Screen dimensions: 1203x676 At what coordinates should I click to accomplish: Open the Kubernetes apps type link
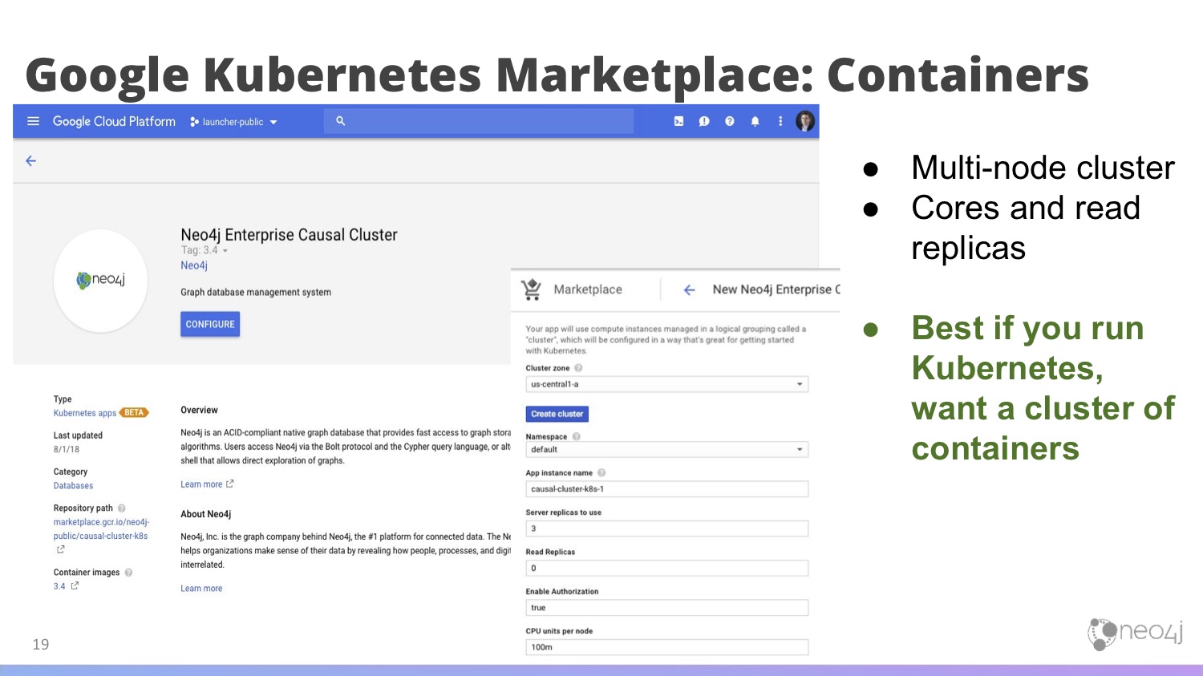pyautogui.click(x=85, y=413)
